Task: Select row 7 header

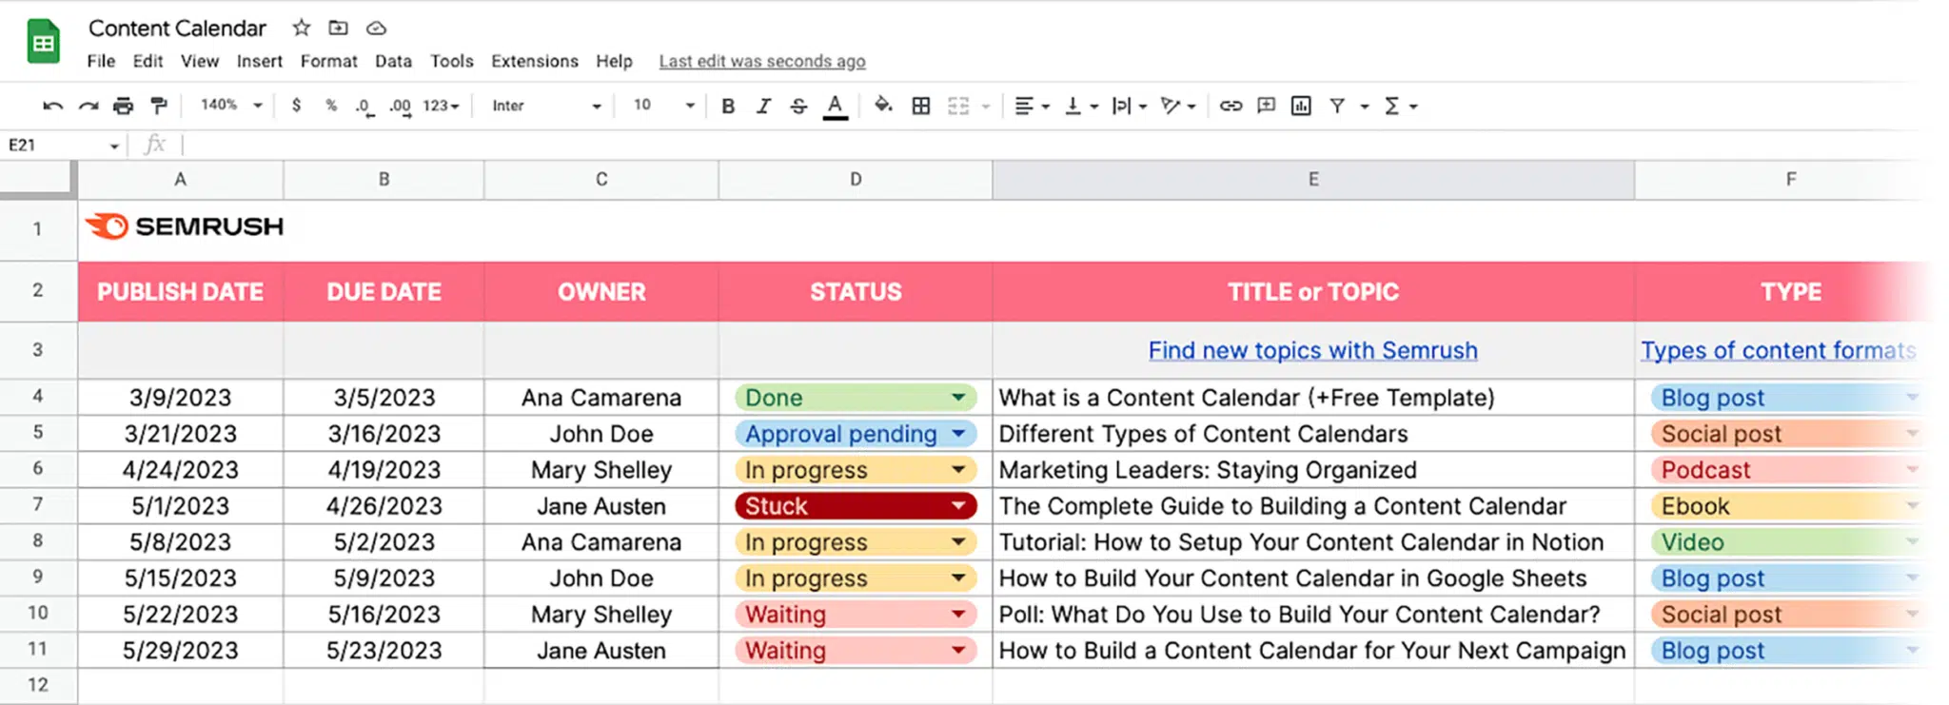Action: 38,505
